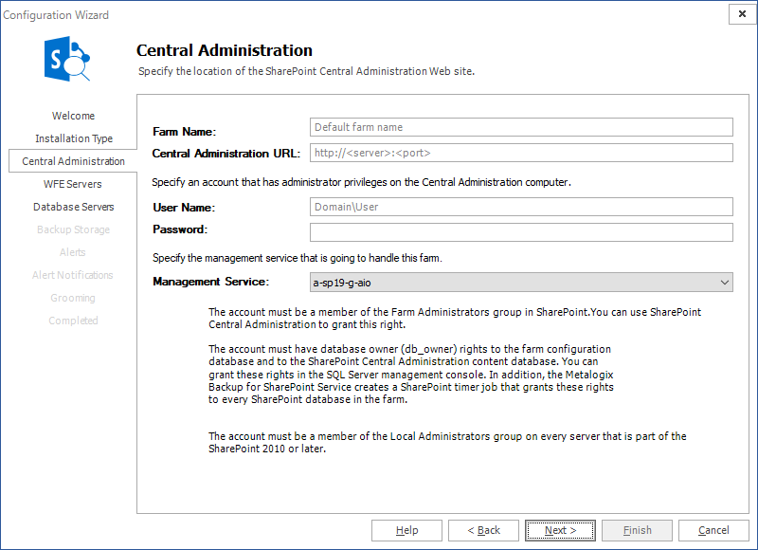Viewport: 758px width, 550px height.
Task: Go to the Welcome step
Action: point(73,116)
